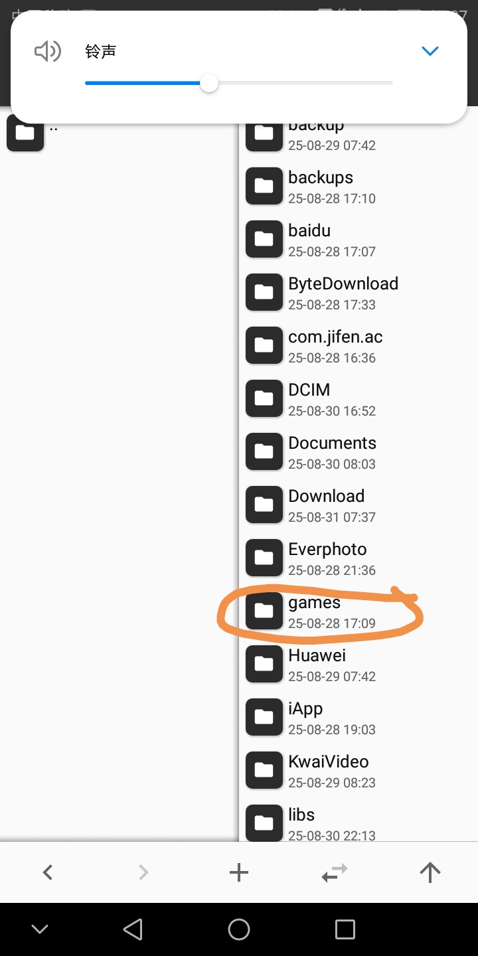Open the parent folder '..' icon
478x956 pixels.
pos(25,132)
